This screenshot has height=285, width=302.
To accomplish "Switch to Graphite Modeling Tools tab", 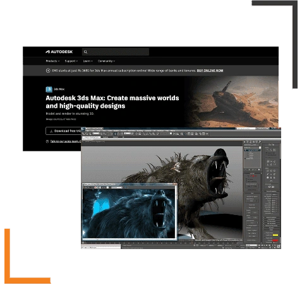I will click(x=91, y=137).
